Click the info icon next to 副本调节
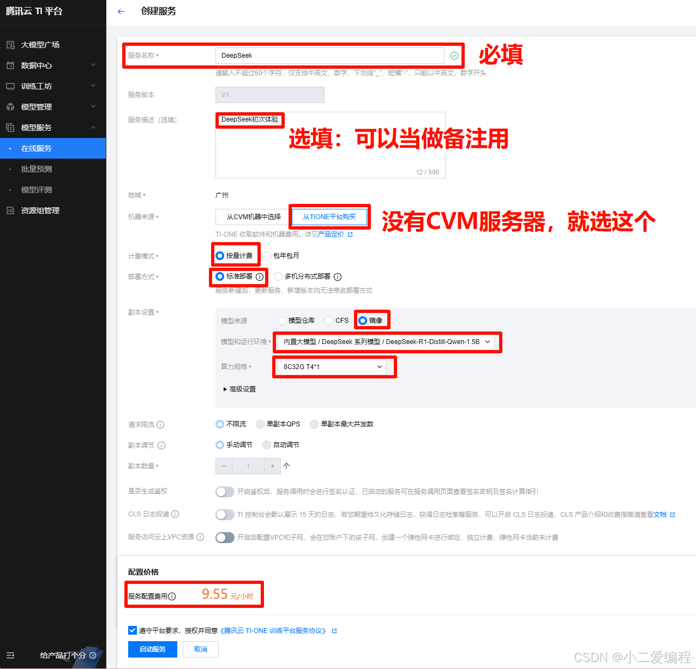Image resolution: width=696 pixels, height=669 pixels. click(x=161, y=445)
